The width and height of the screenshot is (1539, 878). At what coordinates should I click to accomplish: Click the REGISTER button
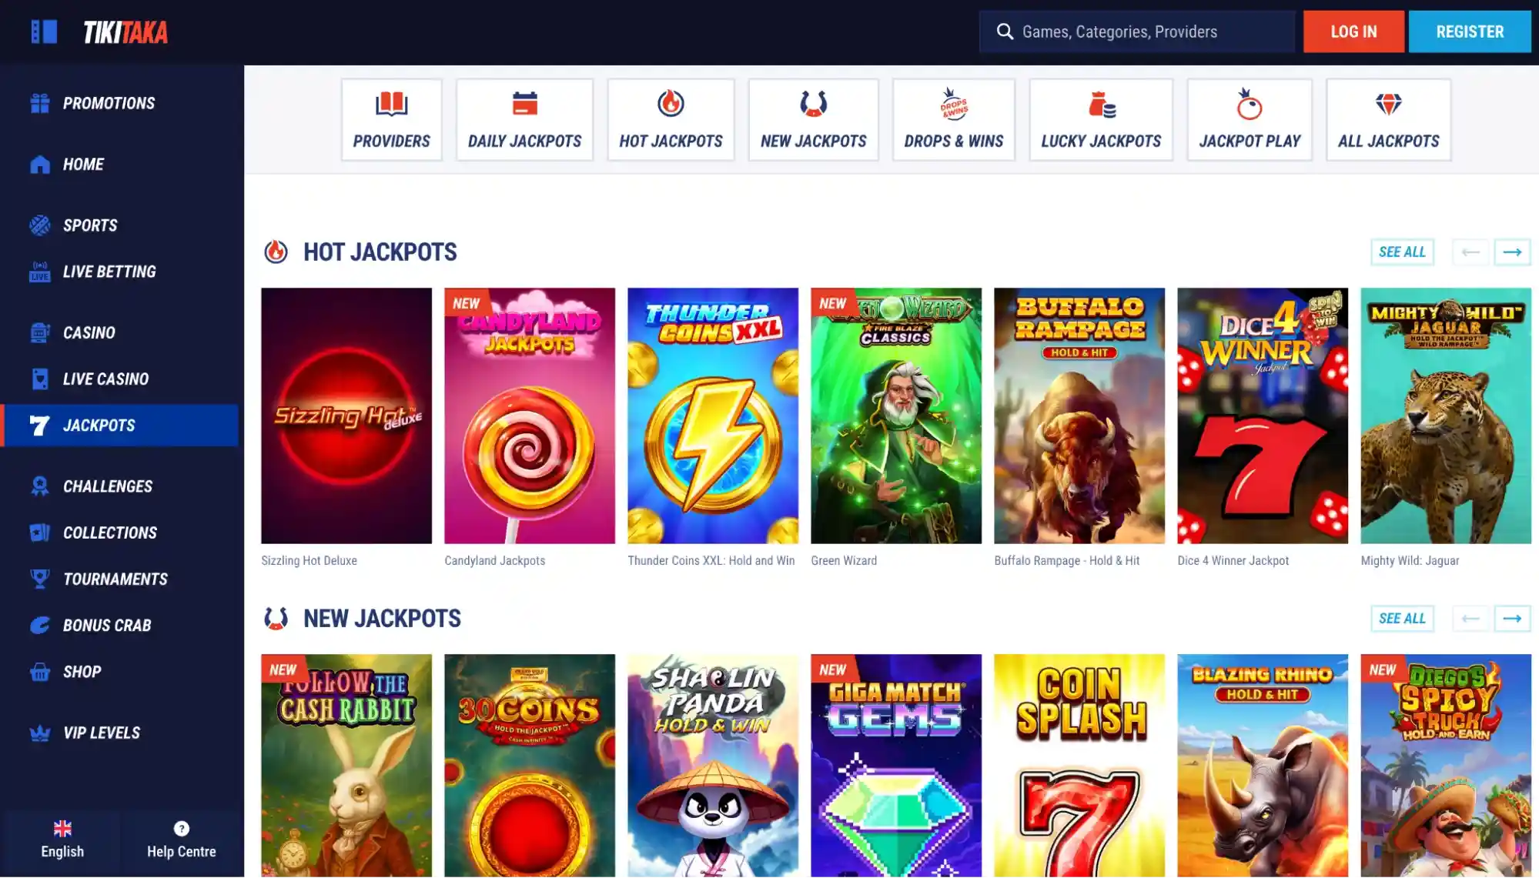point(1470,32)
